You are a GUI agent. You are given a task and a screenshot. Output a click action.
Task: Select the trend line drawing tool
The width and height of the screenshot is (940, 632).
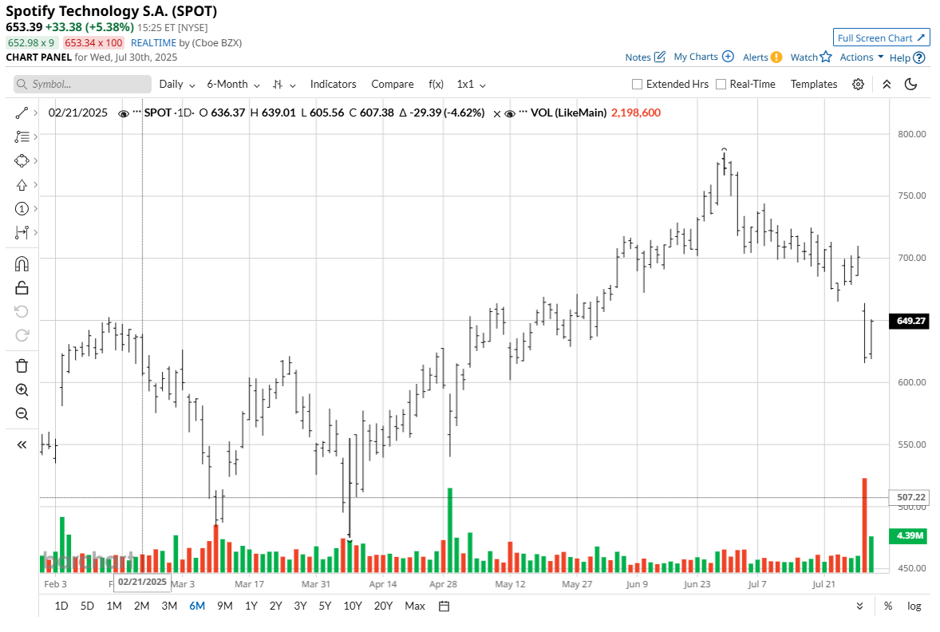point(22,113)
